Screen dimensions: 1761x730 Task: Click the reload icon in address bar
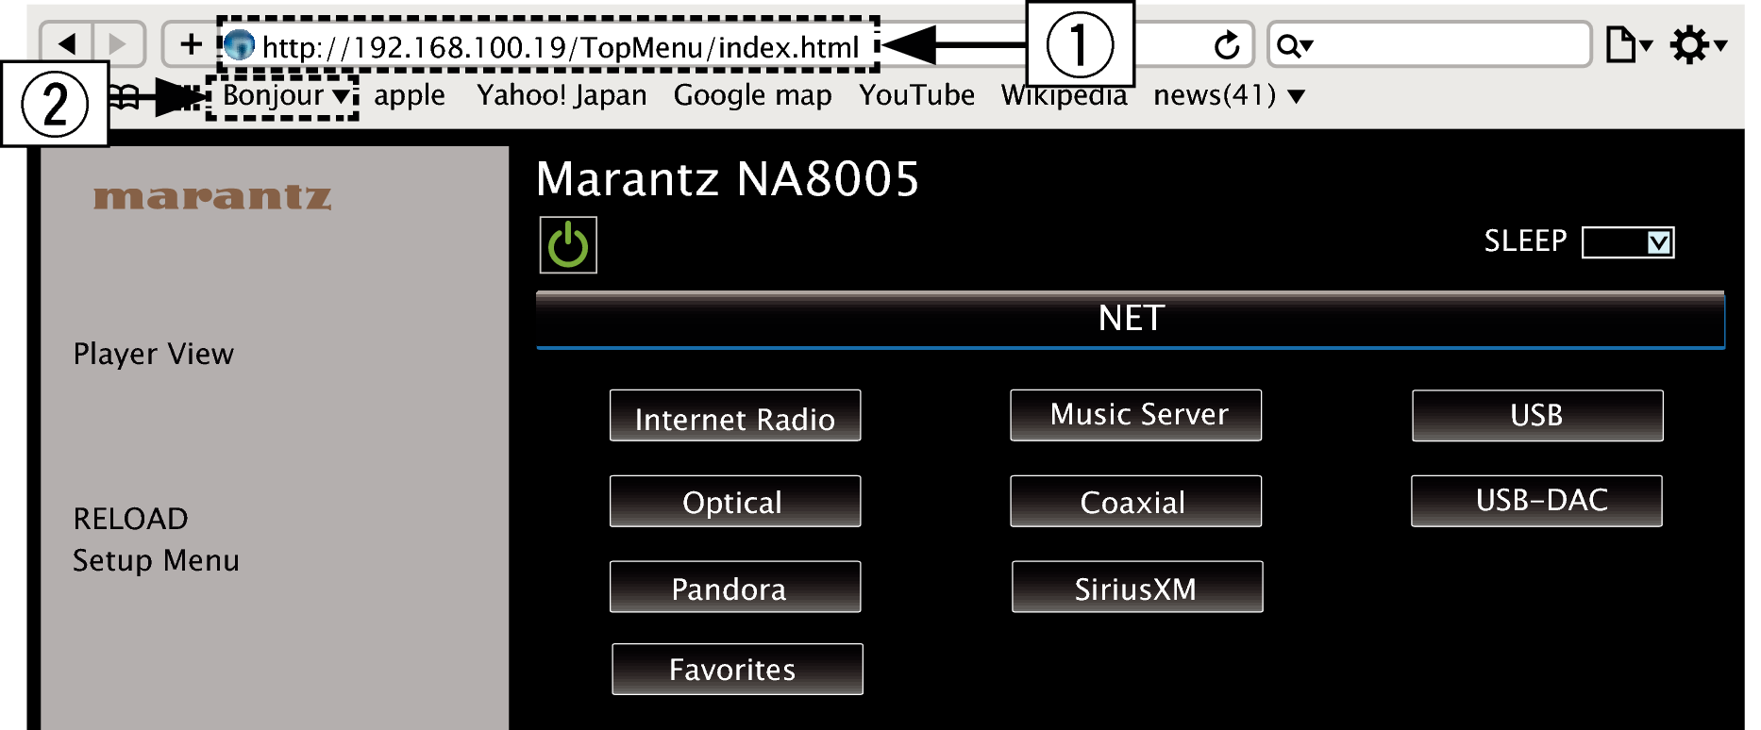[x=1227, y=44]
